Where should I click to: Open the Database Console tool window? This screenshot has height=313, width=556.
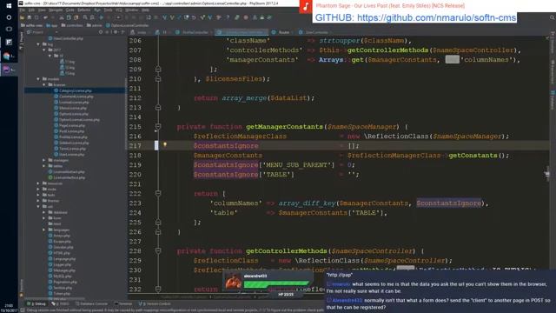(91, 303)
